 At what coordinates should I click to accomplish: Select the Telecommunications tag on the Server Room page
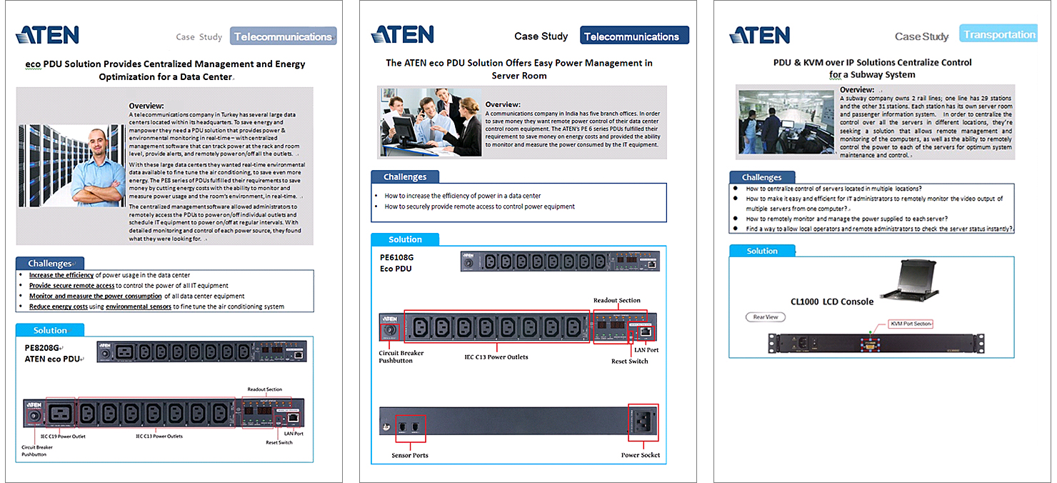click(636, 36)
